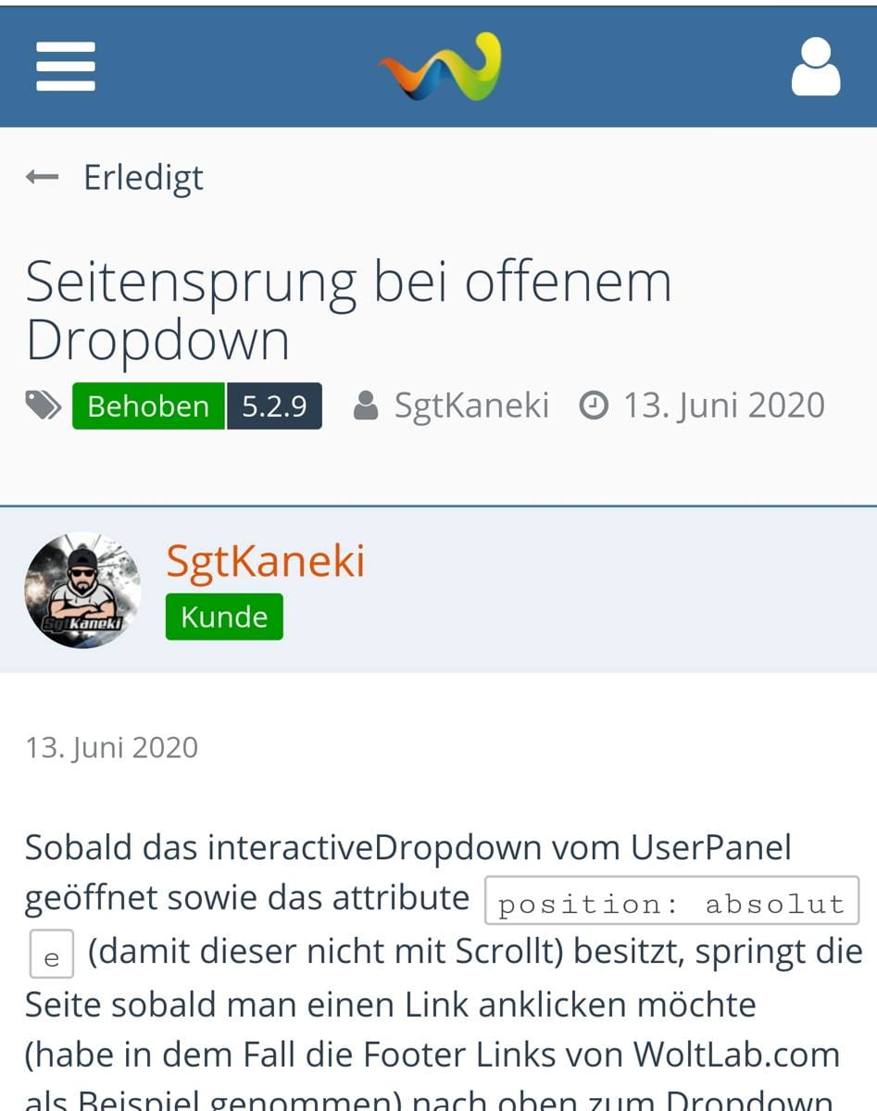Click the green Kunde rank badge

click(x=224, y=617)
